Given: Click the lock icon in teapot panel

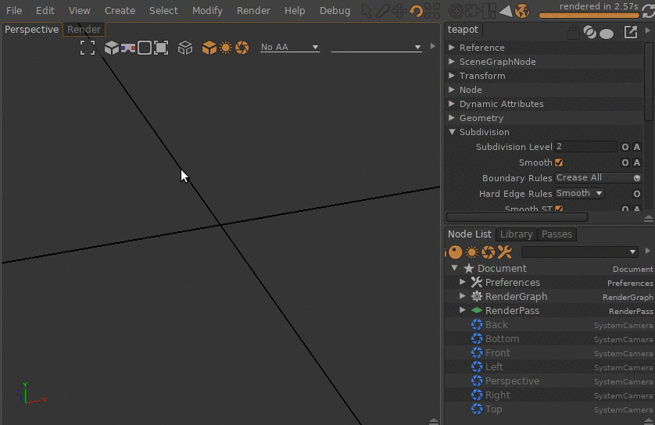Looking at the screenshot, I should coord(574,32).
